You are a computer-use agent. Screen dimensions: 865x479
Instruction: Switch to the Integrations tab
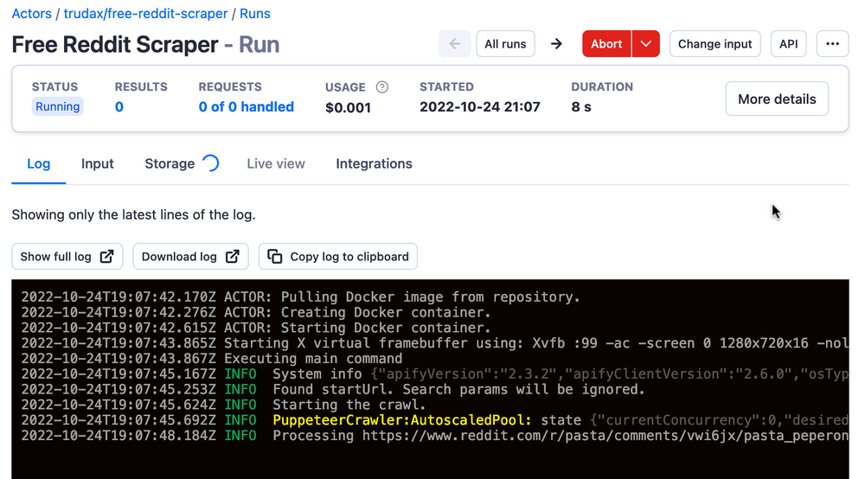click(374, 163)
